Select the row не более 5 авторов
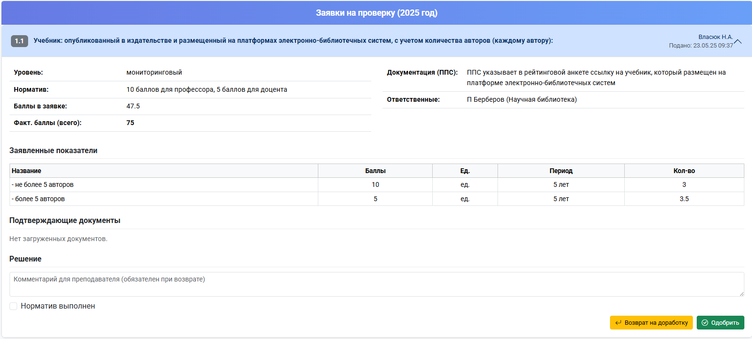Image resolution: width=752 pixels, height=339 pixels. pyautogui.click(x=376, y=185)
